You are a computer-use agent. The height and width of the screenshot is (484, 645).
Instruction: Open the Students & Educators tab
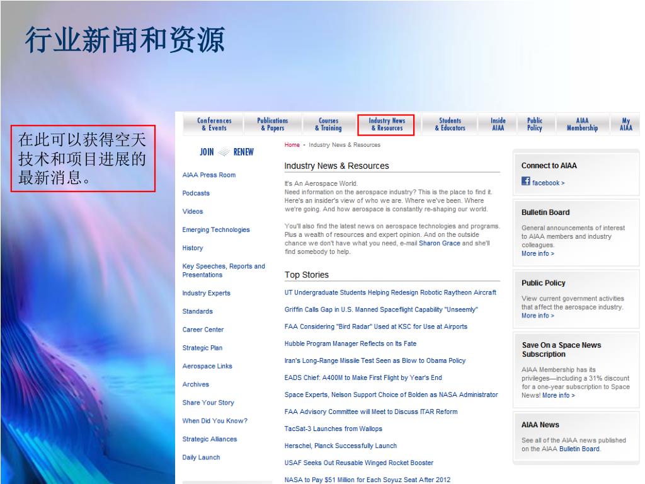[450, 124]
